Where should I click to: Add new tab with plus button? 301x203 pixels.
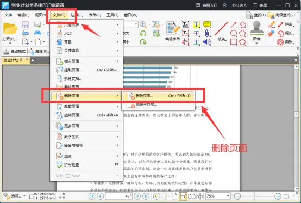click(x=33, y=60)
